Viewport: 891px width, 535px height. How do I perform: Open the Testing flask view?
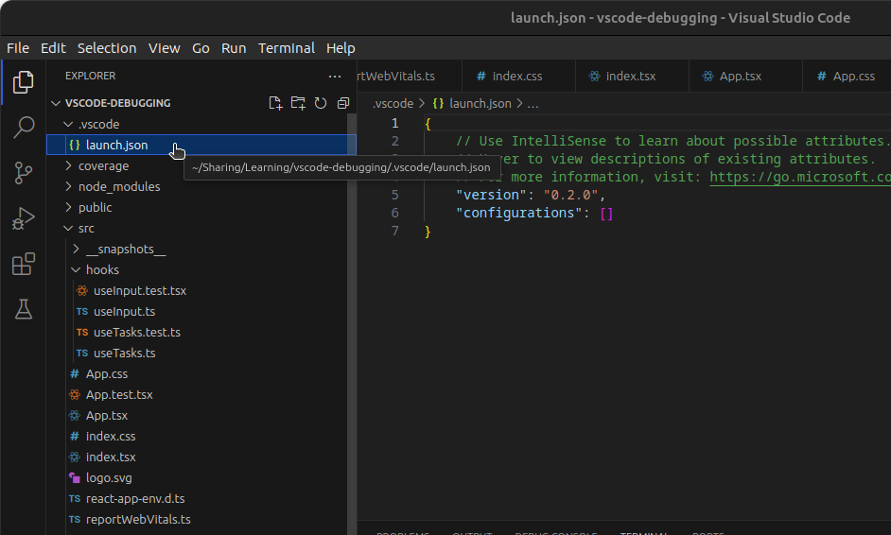(24, 309)
